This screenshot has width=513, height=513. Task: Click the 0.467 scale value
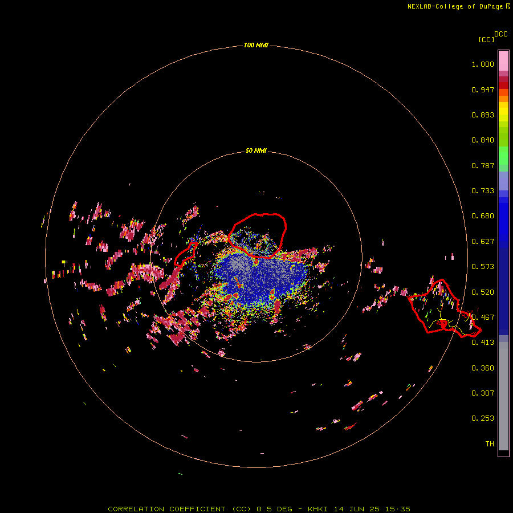point(483,317)
